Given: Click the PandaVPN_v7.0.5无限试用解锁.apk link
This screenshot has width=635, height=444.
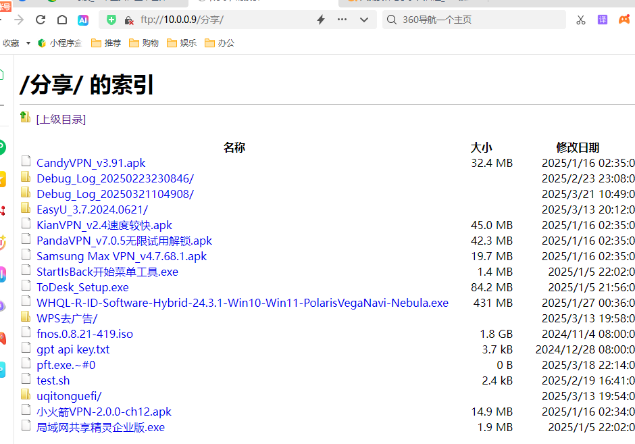Looking at the screenshot, I should point(124,241).
